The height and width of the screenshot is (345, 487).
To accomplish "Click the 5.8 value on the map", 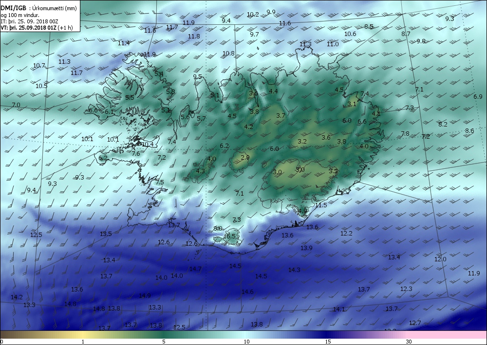I will [170, 91].
